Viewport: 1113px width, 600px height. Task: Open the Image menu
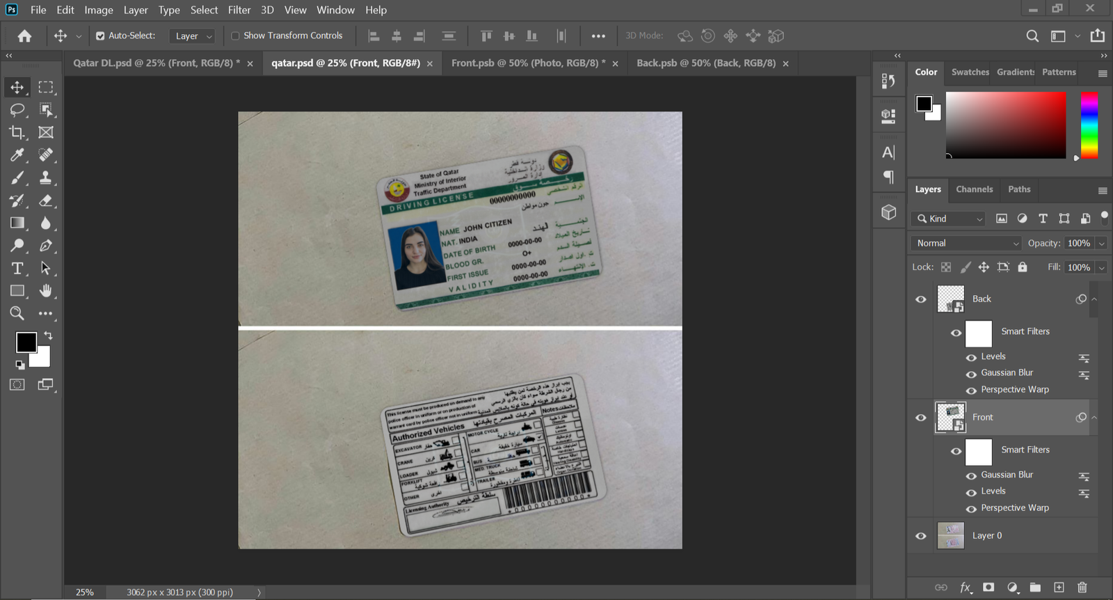99,10
